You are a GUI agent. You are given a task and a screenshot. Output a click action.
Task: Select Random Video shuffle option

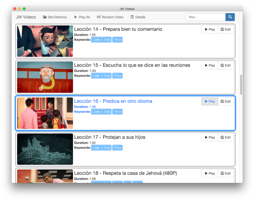pyautogui.click(x=110, y=17)
